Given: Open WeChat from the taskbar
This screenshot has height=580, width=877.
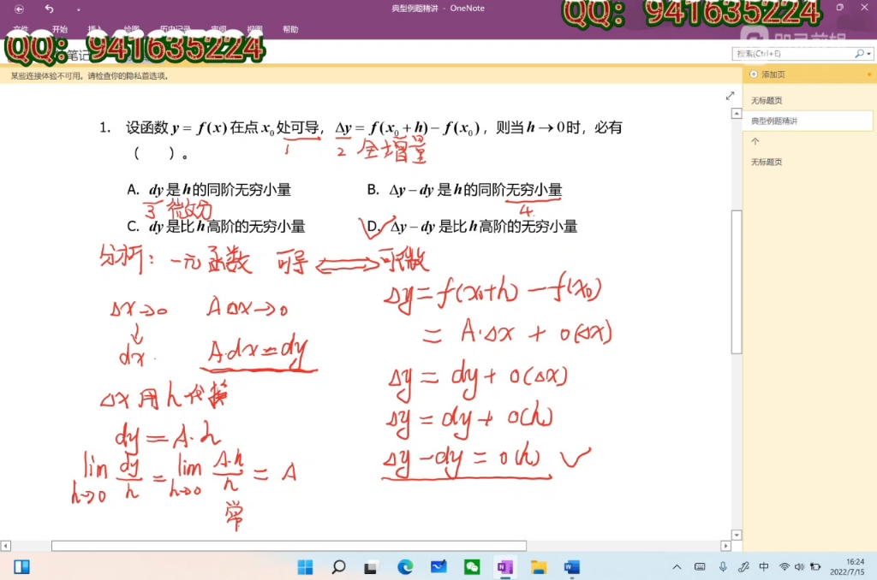Looking at the screenshot, I should tap(471, 566).
